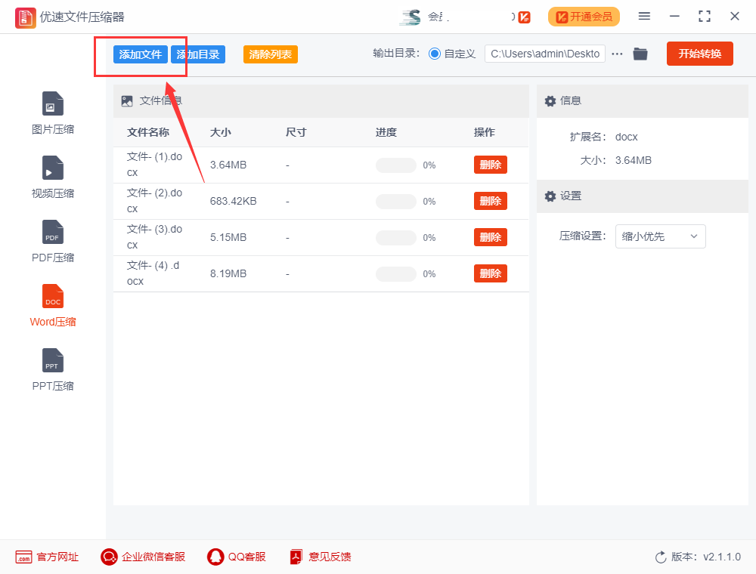The height and width of the screenshot is (574, 756).
Task: Click the 文件信息 picture icon
Action: click(x=127, y=101)
